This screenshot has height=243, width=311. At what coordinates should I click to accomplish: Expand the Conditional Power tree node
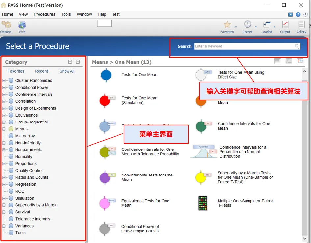4,88
